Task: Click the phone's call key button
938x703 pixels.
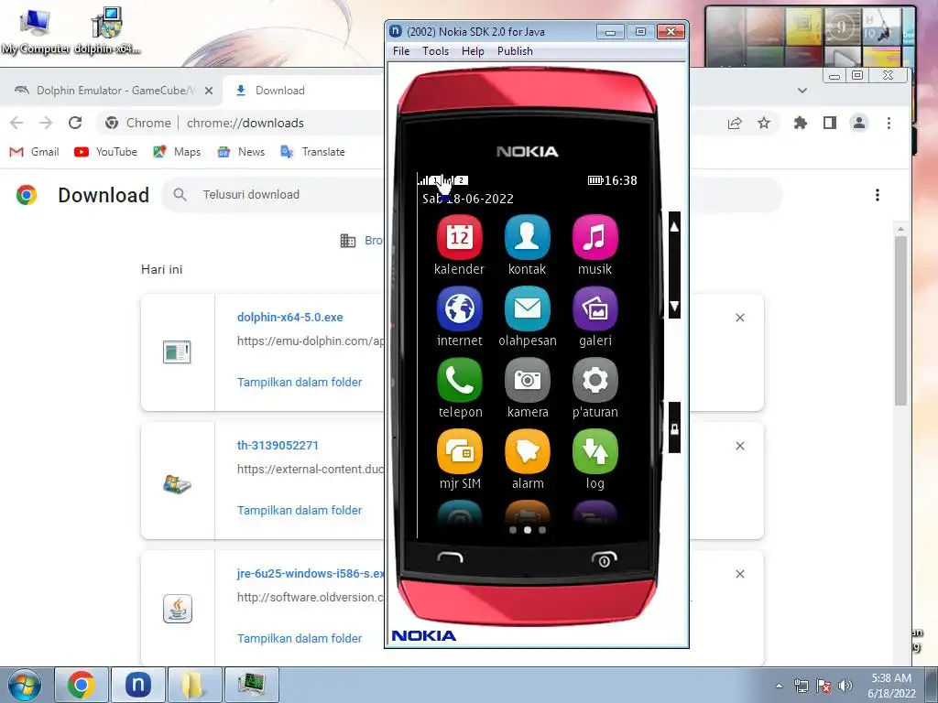Action: [x=450, y=557]
